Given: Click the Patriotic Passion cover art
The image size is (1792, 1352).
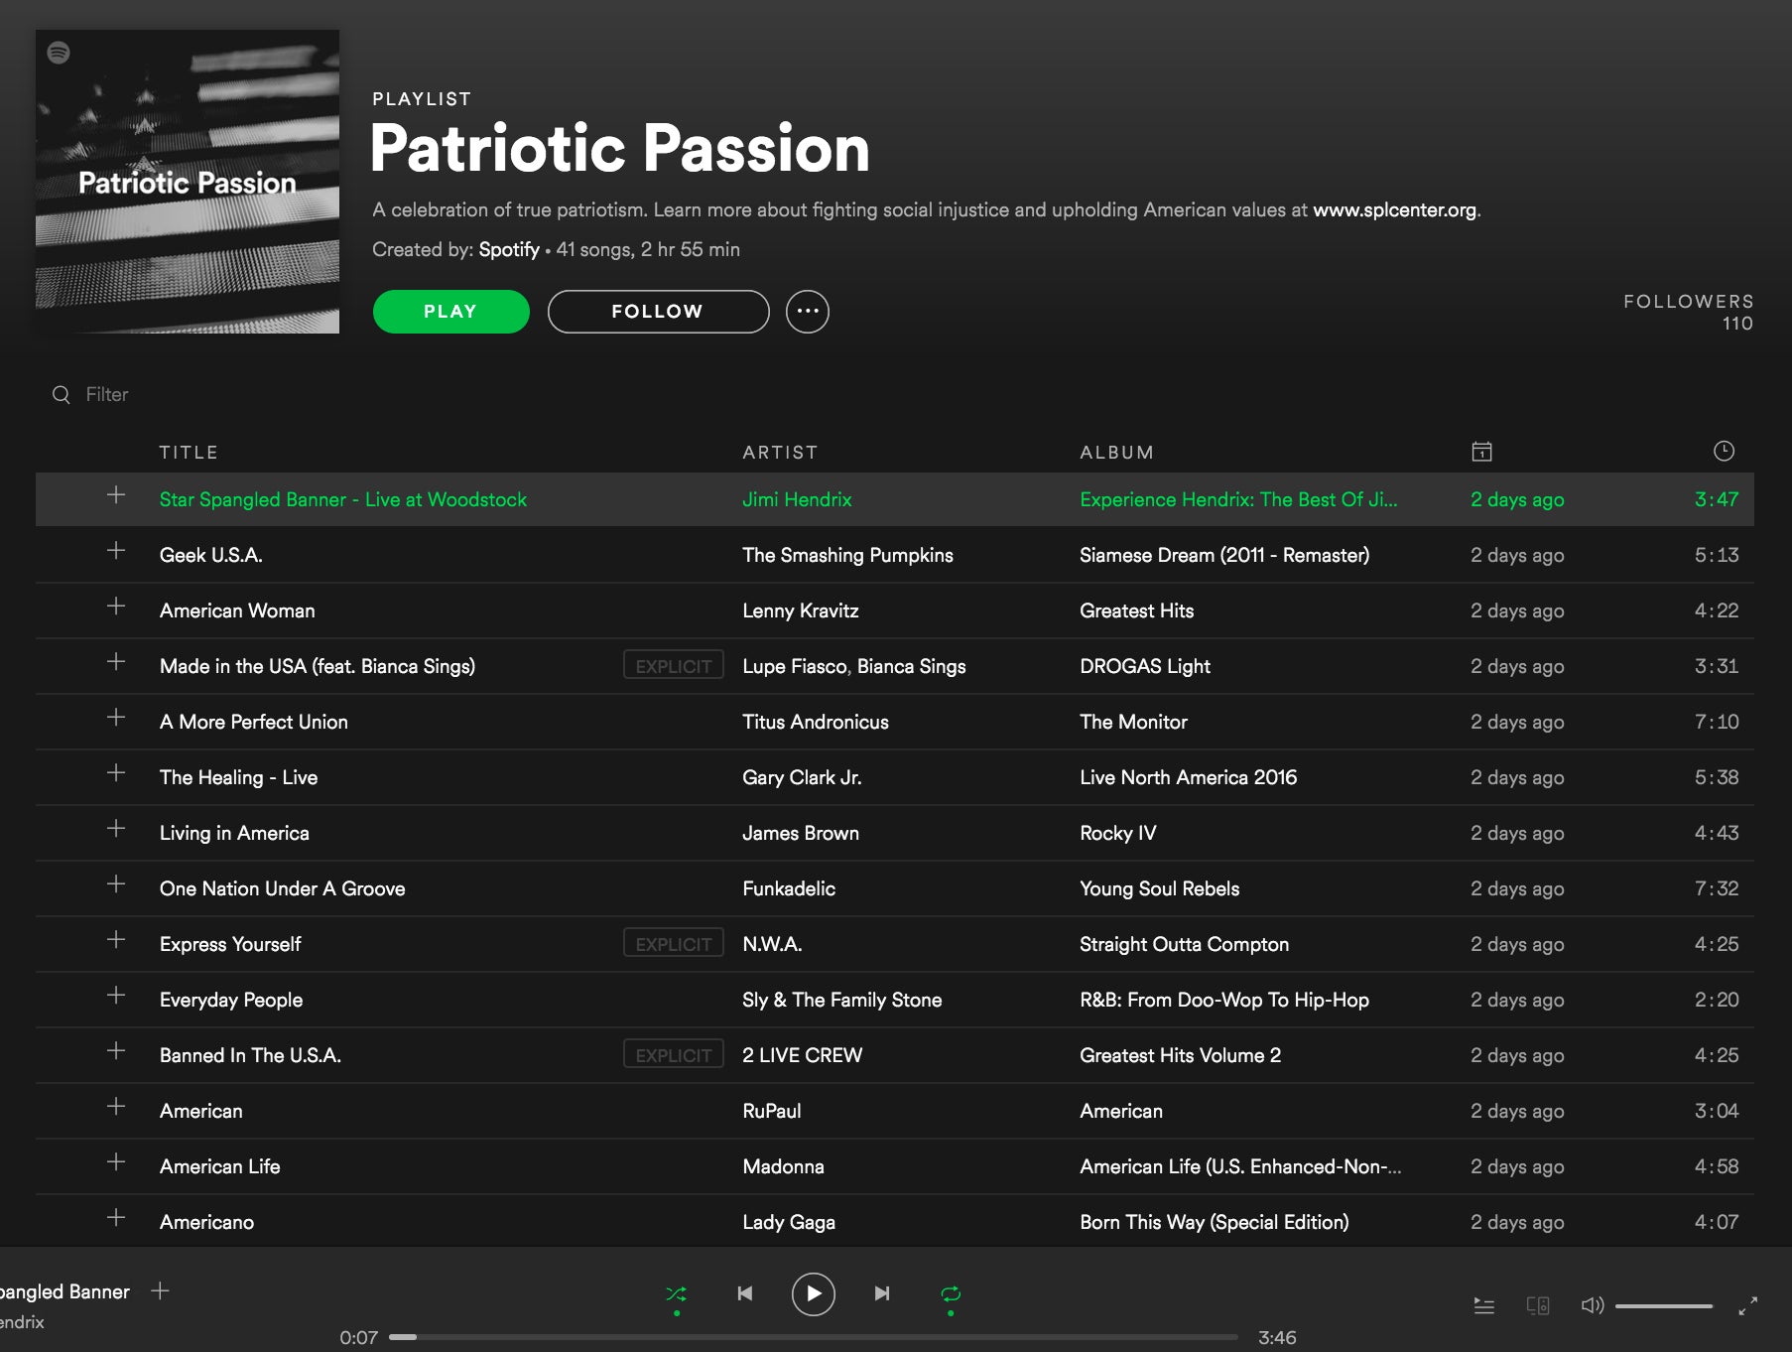Looking at the screenshot, I should (x=188, y=182).
